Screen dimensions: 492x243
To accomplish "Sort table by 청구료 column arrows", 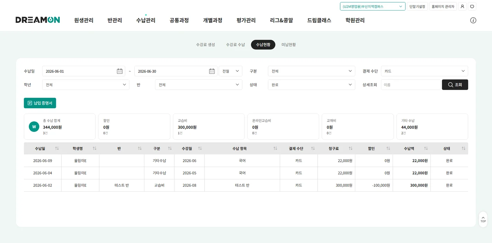I will point(350,148).
